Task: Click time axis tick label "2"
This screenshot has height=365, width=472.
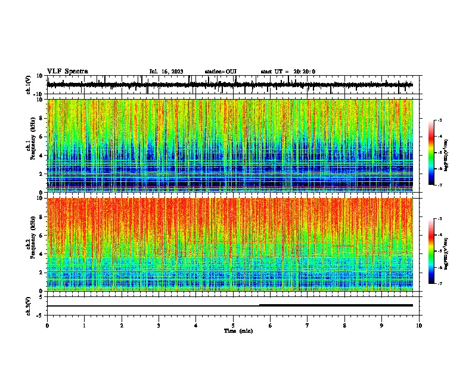Action: pyautogui.click(x=122, y=326)
